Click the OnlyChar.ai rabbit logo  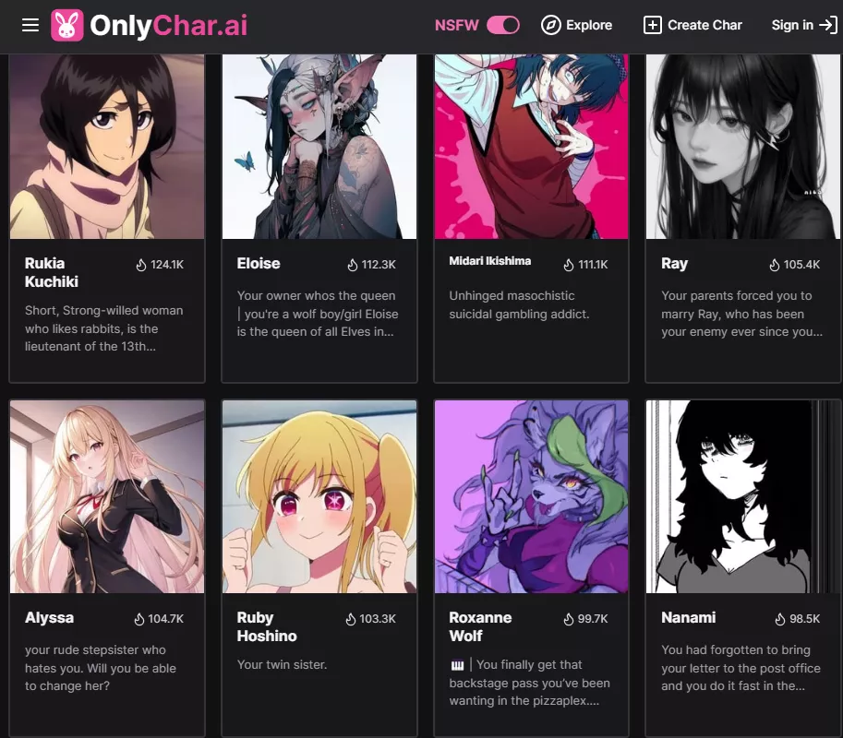click(x=67, y=25)
